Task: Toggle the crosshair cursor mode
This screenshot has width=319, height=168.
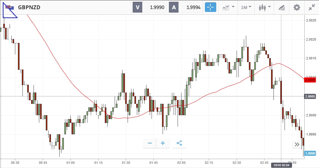Action: pyautogui.click(x=210, y=7)
